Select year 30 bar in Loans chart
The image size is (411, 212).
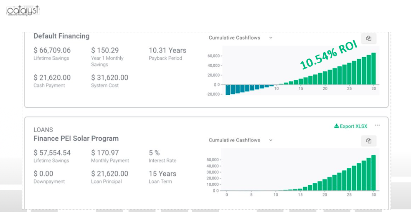pos(373,173)
